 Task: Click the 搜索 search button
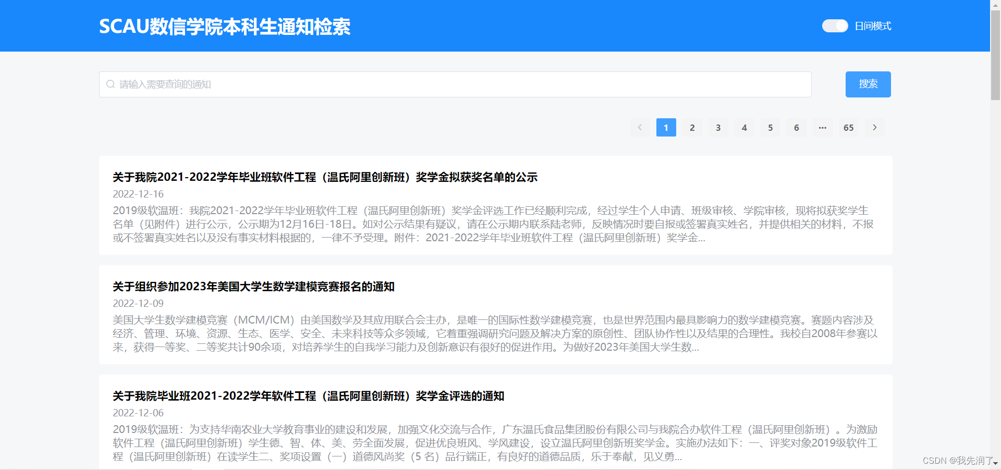click(x=868, y=84)
